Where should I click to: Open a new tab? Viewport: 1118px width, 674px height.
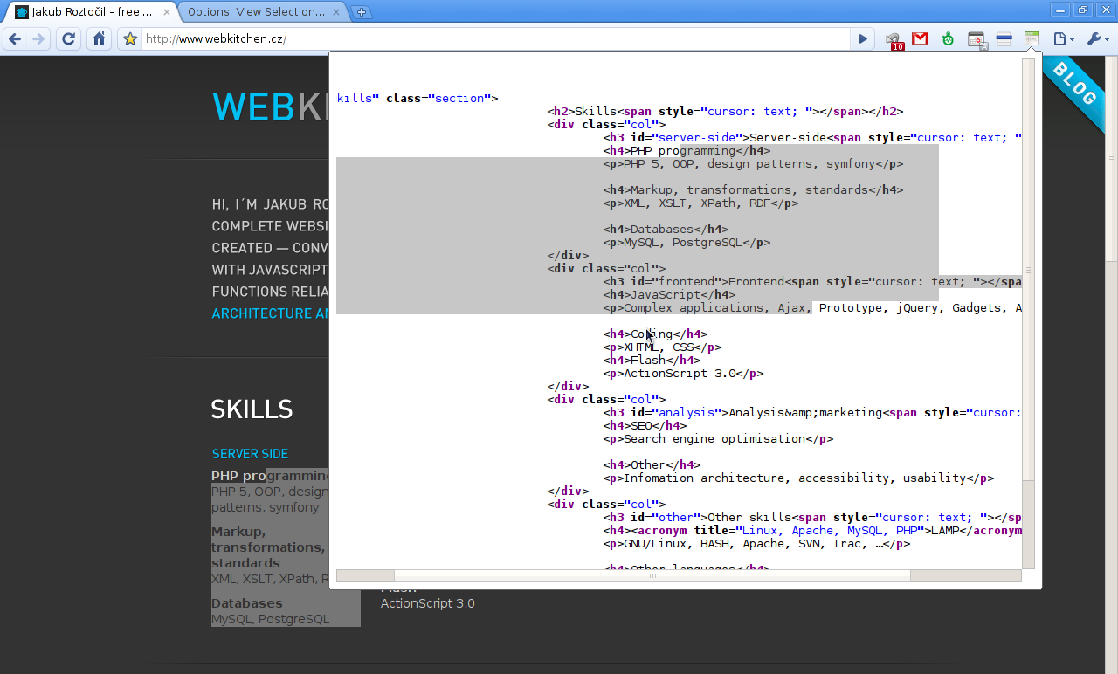click(x=361, y=12)
